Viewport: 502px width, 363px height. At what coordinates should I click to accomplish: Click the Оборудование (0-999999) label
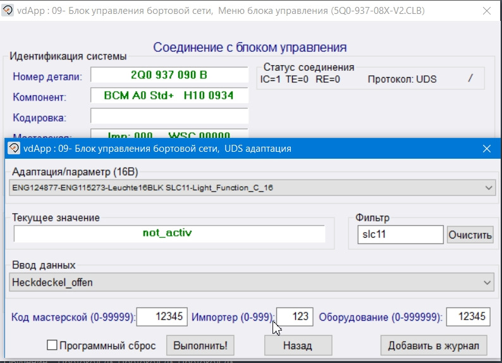tap(381, 317)
